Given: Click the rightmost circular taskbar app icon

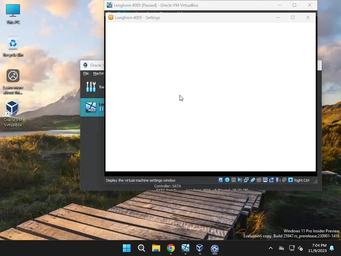Looking at the screenshot, I should 214,248.
